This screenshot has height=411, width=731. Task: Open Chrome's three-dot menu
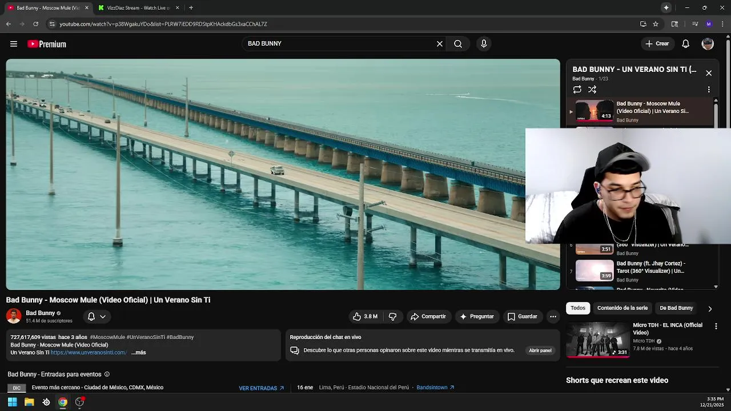[x=722, y=24]
